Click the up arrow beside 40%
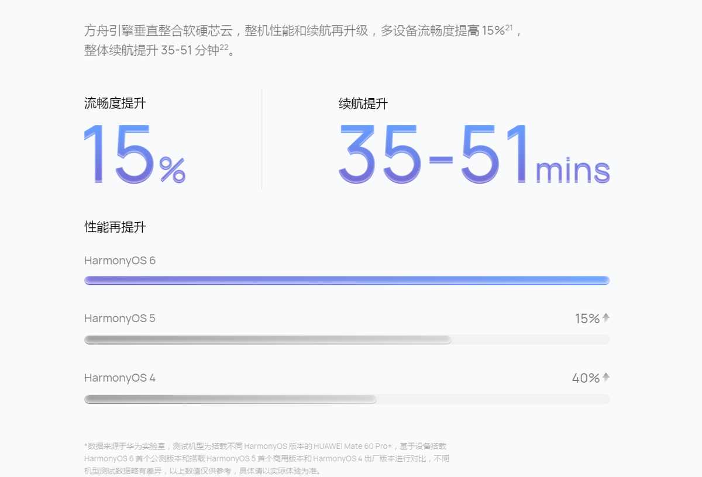This screenshot has height=477, width=702. [606, 377]
